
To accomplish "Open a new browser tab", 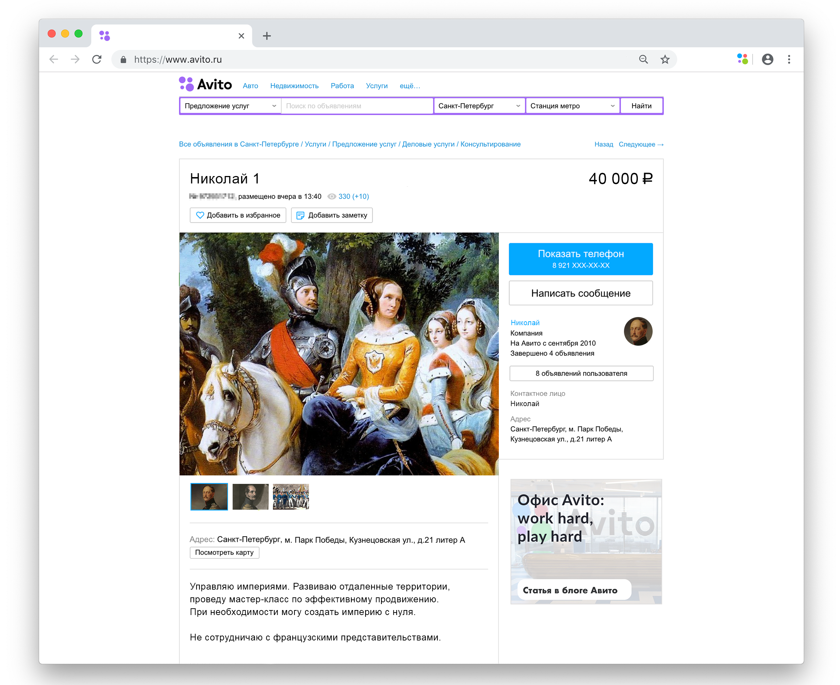I will click(267, 36).
